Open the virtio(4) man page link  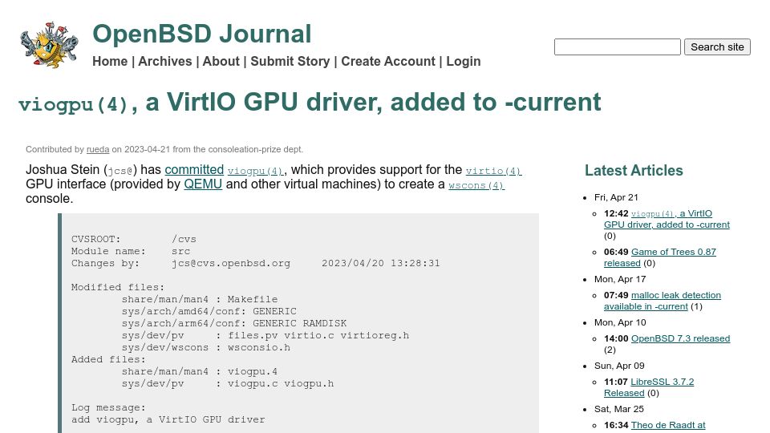tap(493, 171)
